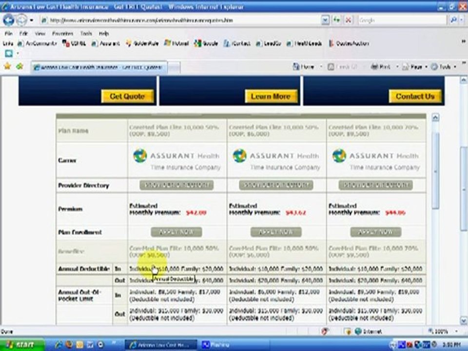Image resolution: width=468 pixels, height=351 pixels.
Task: Switch to the Flashing taskbar window
Action: [x=234, y=345]
